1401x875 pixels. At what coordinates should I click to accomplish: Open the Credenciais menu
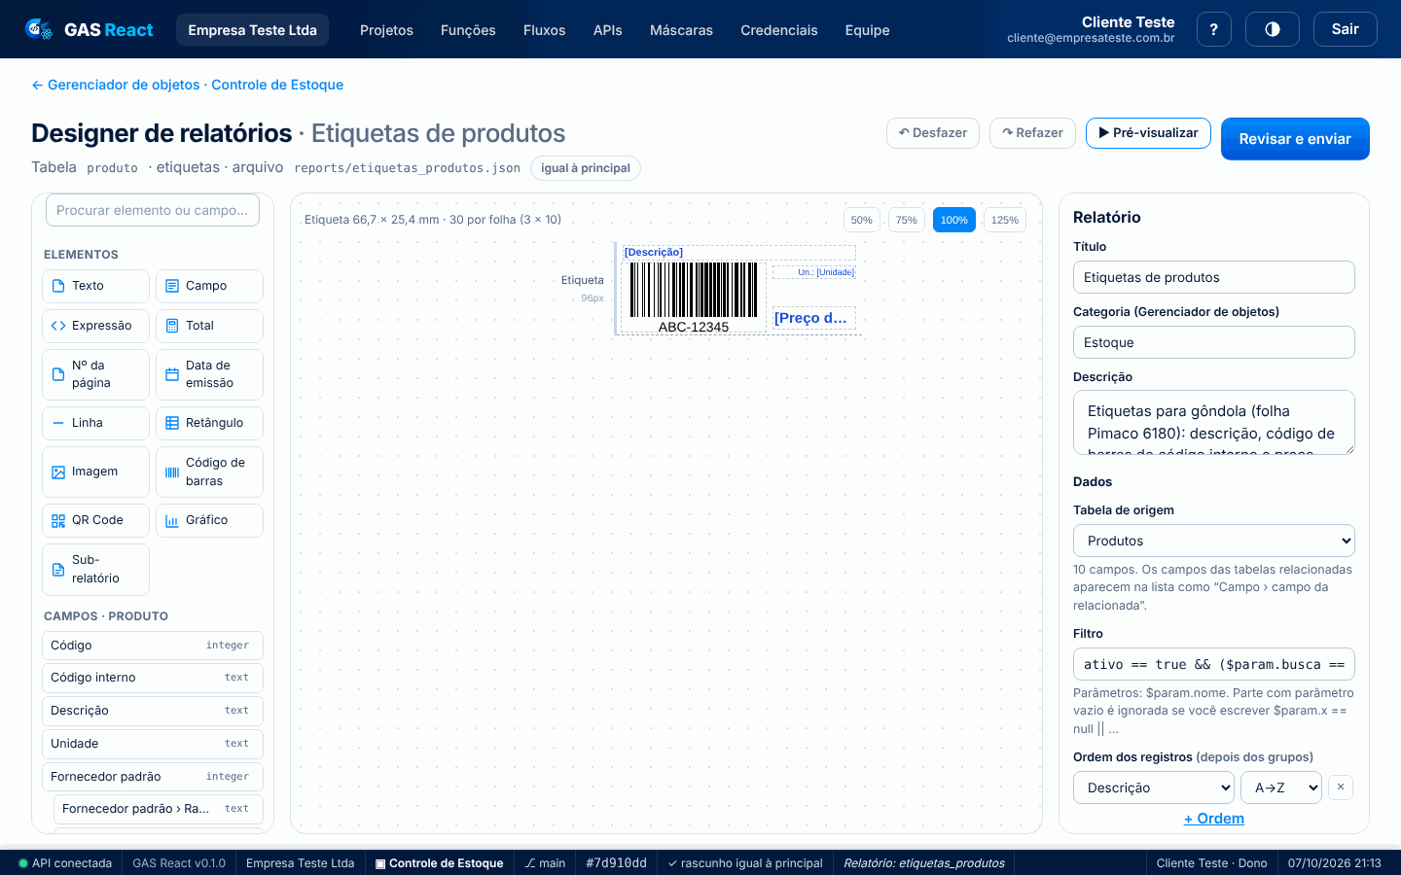pos(778,30)
